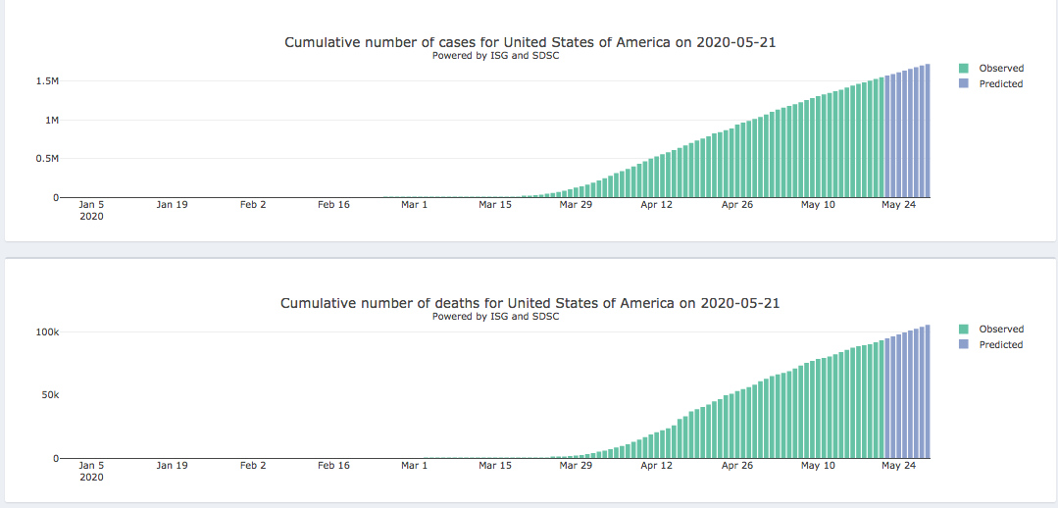Screen dimensions: 1058x508
Task: Click the 0.5M y-axis label
Action: coord(47,159)
